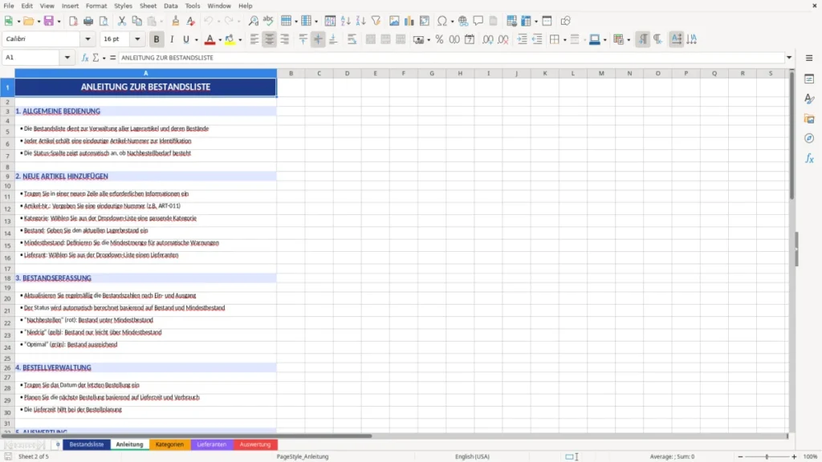The image size is (822, 462).
Task: Click the AutoFilter funnel icon
Action: [376, 21]
